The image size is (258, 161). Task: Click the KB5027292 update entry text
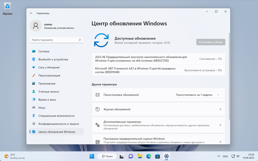(141, 59)
